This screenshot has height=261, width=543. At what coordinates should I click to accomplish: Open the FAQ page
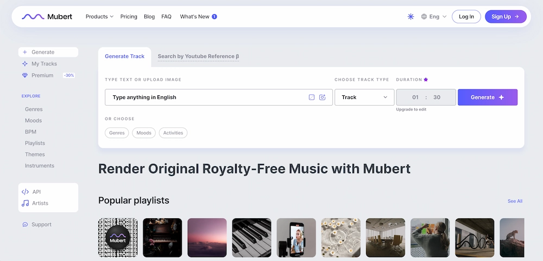coord(166,17)
